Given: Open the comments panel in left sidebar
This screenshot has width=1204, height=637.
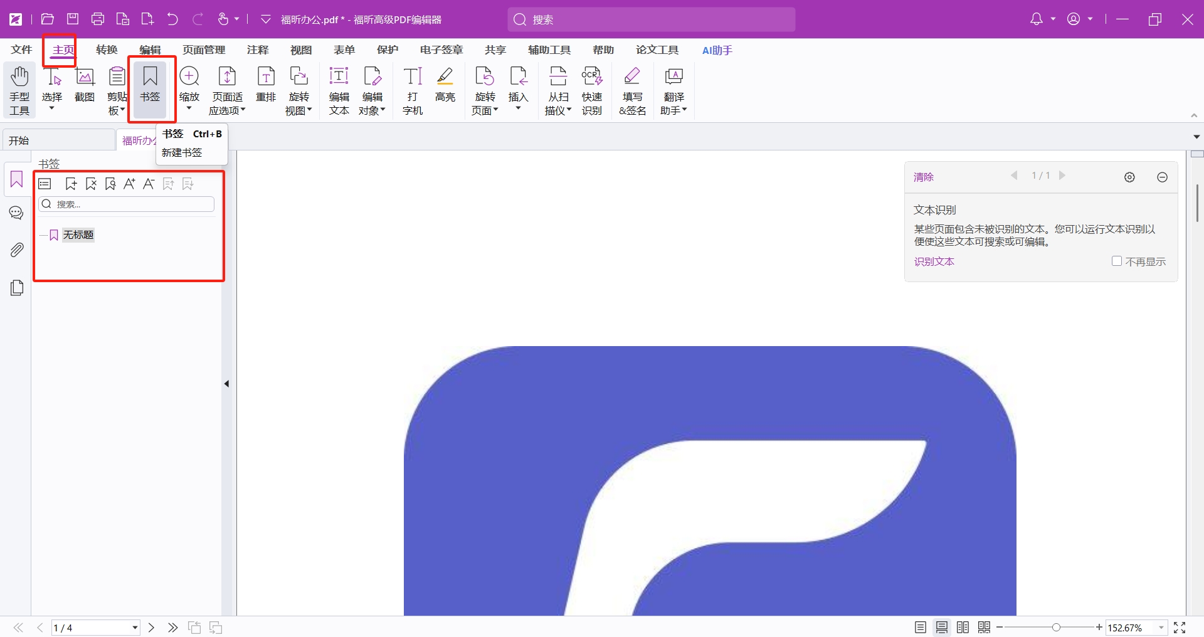Looking at the screenshot, I should click(17, 213).
